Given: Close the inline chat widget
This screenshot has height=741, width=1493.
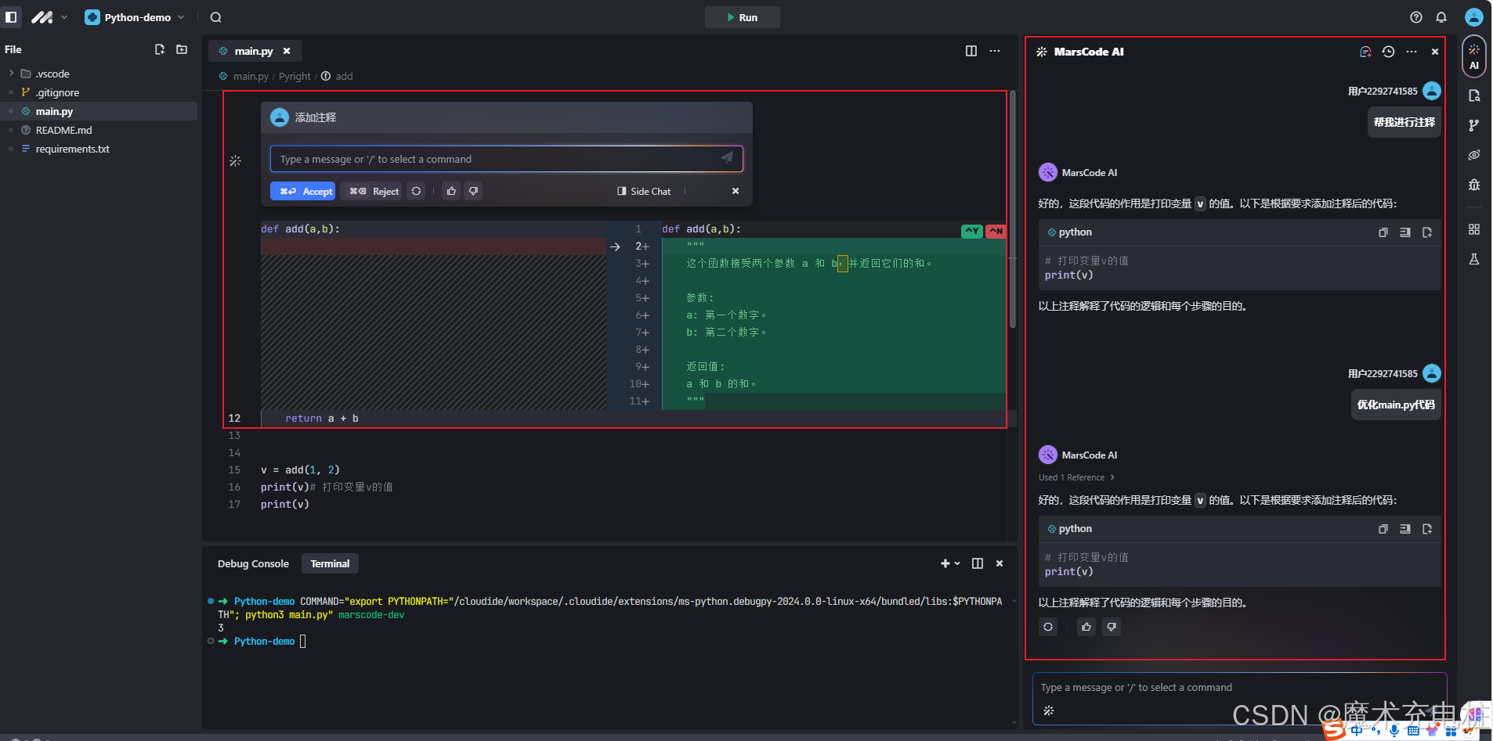Looking at the screenshot, I should pos(736,191).
